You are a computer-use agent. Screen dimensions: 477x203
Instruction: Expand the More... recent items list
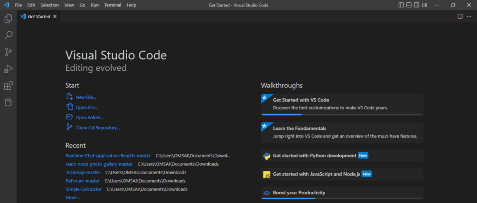[x=73, y=197]
